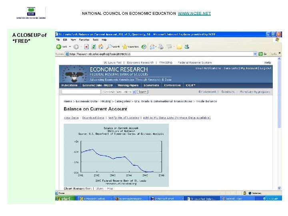Open the View menu

coord(73,40)
